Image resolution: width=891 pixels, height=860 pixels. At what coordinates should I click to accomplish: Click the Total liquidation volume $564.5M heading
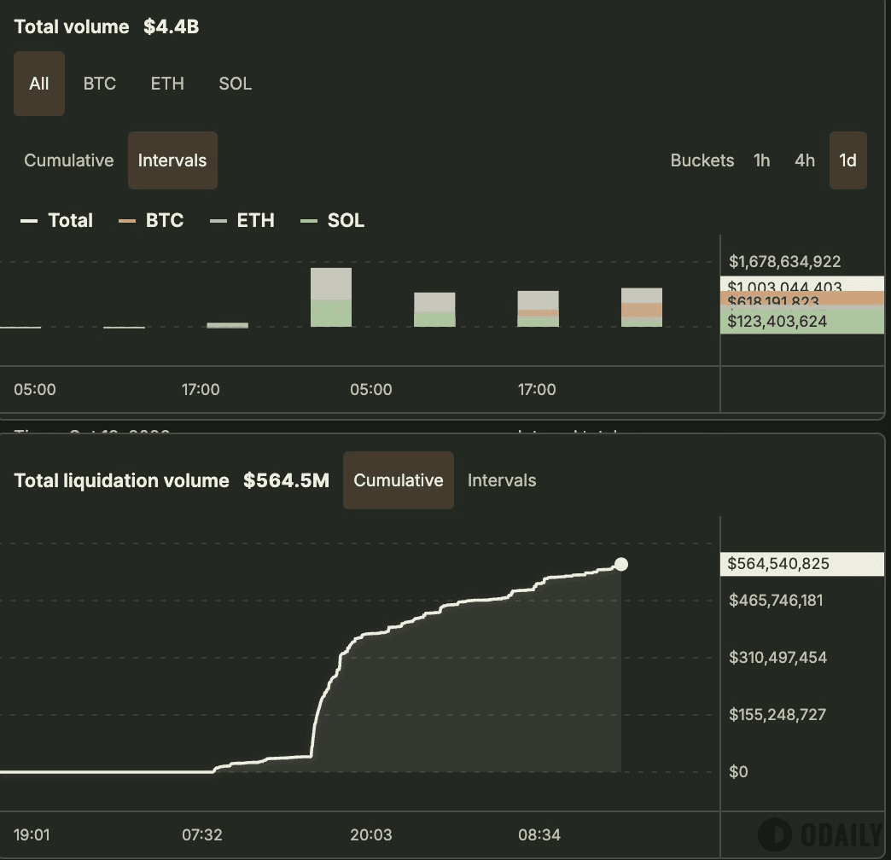click(172, 480)
